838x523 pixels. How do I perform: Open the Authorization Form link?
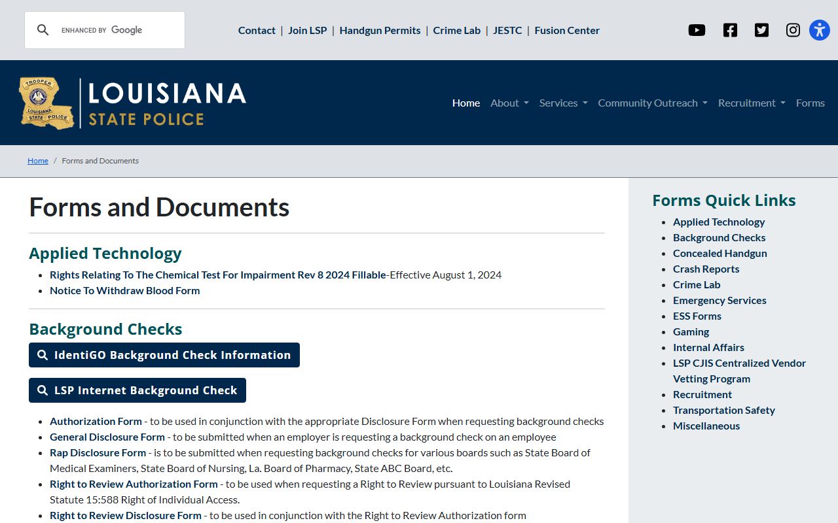click(96, 421)
